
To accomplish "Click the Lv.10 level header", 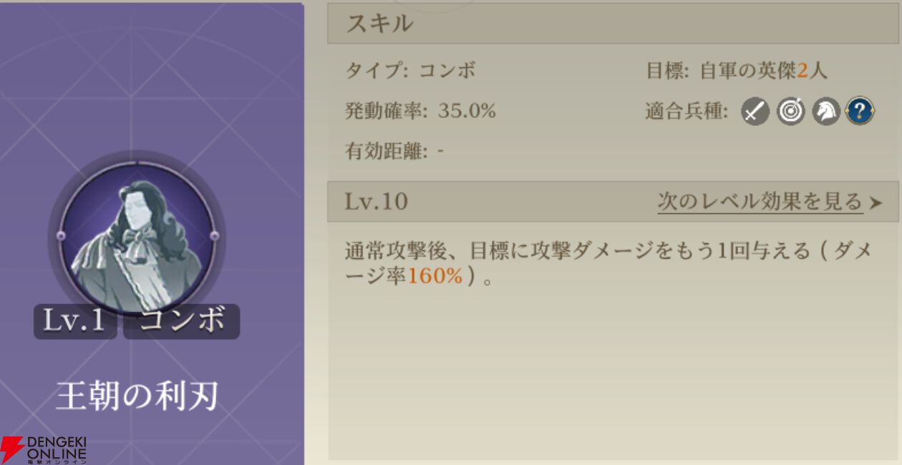I will [x=377, y=202].
